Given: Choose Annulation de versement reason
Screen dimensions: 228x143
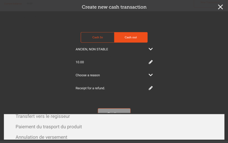Looking at the screenshot, I should tap(41, 137).
